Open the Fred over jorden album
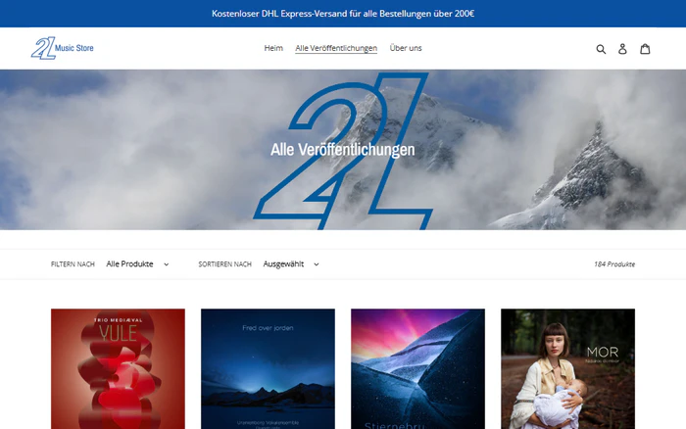Viewport: 686px width, 429px height. (268, 368)
